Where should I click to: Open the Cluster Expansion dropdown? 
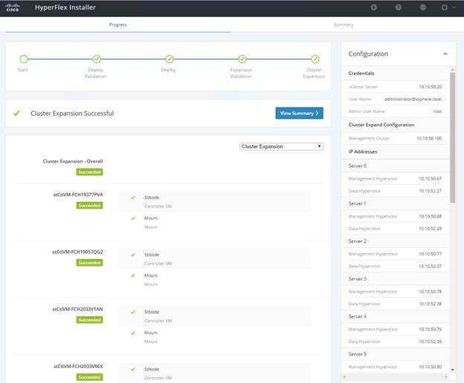pyautogui.click(x=281, y=146)
